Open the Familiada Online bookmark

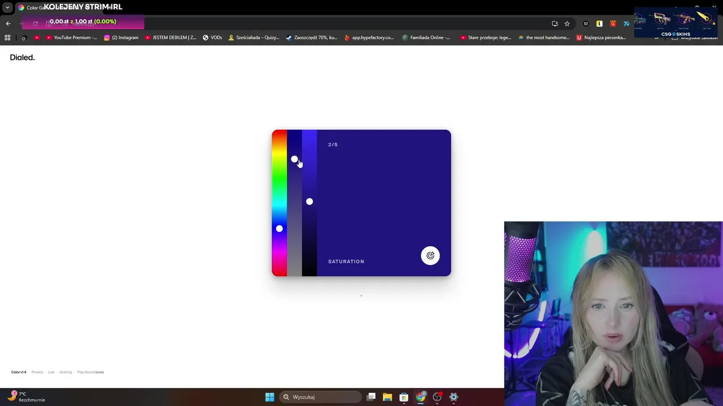tap(426, 38)
